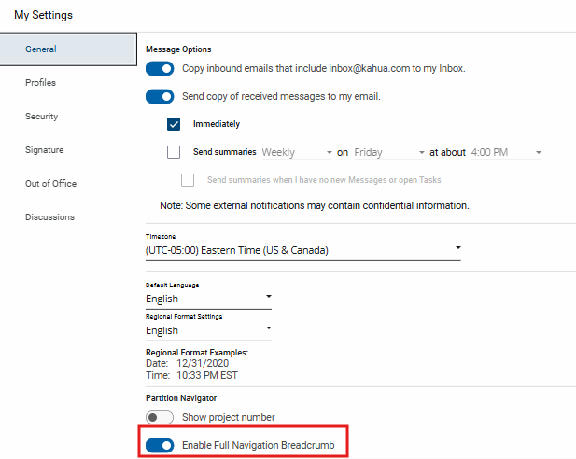
Task: Toggle copy inbound emails to Inbox switch
Action: click(x=161, y=68)
